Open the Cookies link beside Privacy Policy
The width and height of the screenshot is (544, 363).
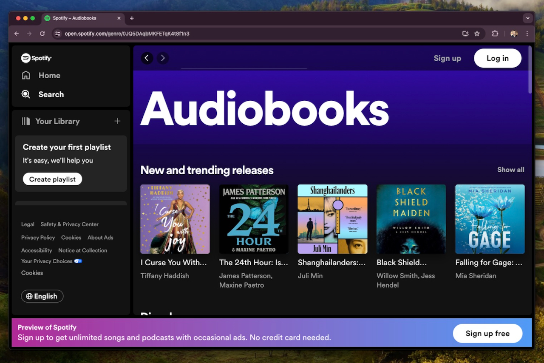(71, 238)
